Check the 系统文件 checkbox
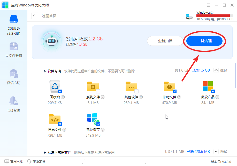The width and height of the screenshot is (237, 166). pyautogui.click(x=98, y=91)
